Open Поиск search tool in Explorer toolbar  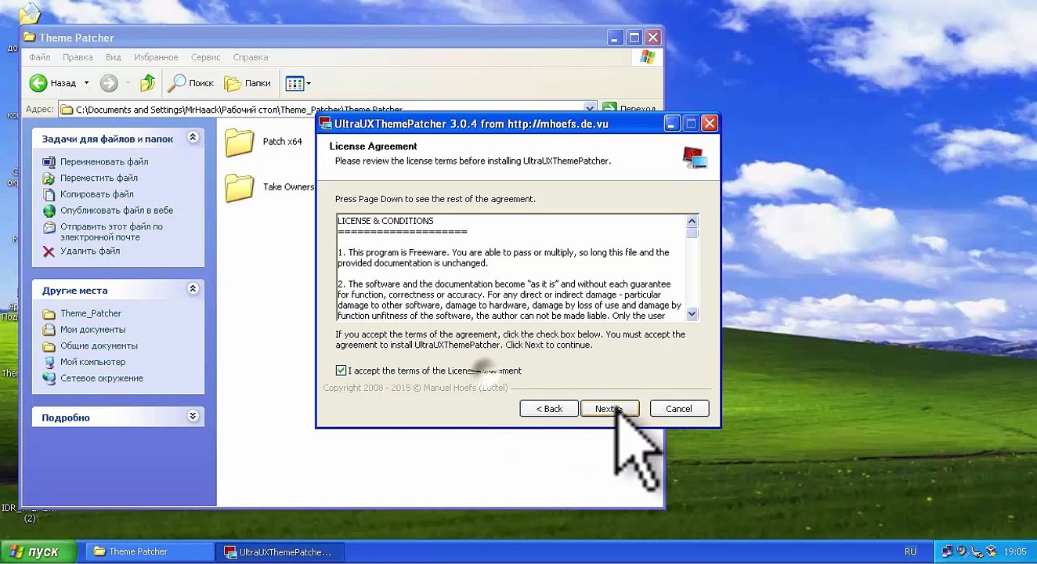pyautogui.click(x=190, y=83)
